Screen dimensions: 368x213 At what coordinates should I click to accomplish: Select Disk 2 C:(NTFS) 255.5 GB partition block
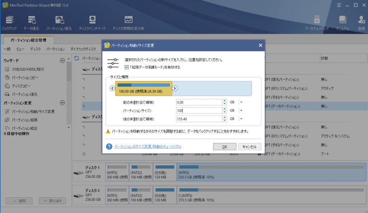pyautogui.click(x=271, y=195)
